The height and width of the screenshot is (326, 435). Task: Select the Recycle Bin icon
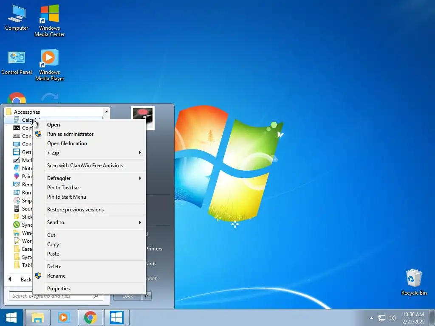[x=414, y=282]
